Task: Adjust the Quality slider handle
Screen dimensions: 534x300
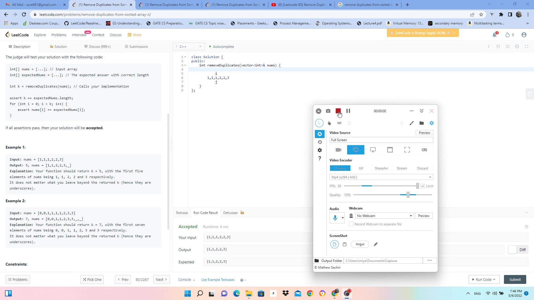Action: [x=408, y=195]
